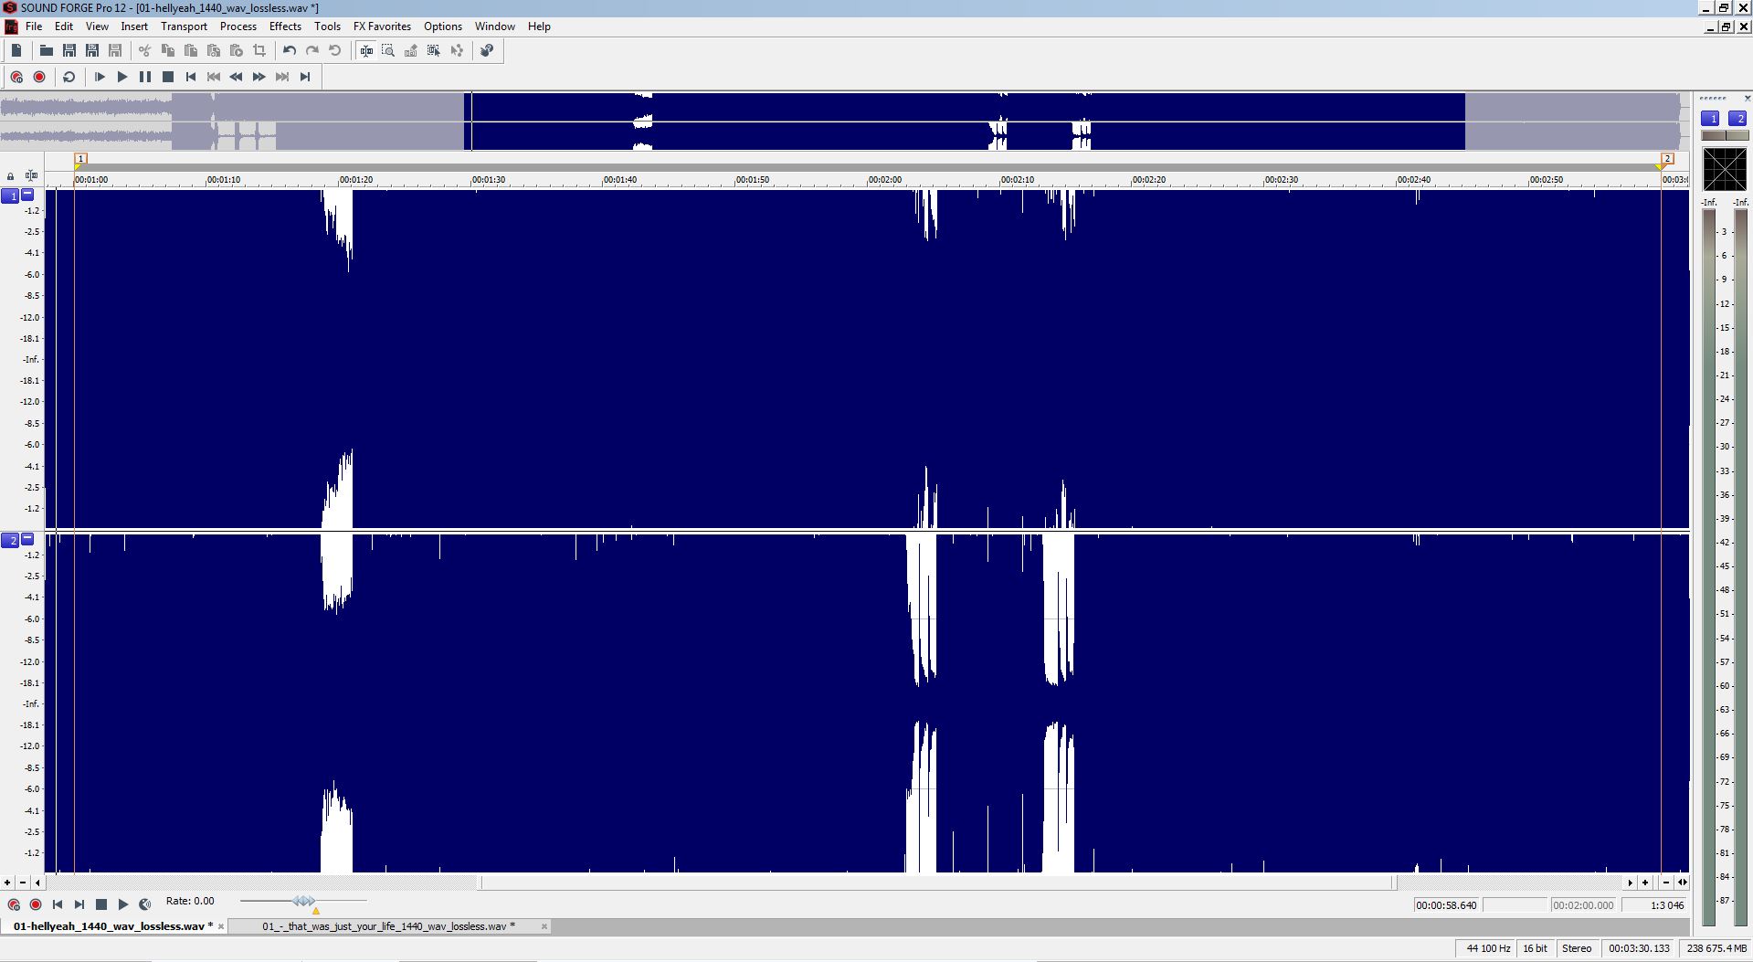Paste using the Paste icon
Viewport: 1753px width, 962px height.
point(190,51)
